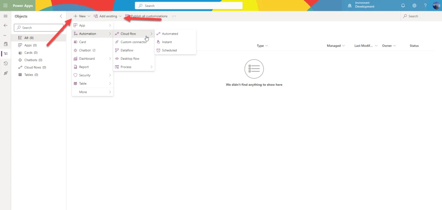Search in the Objects panel search box
442x210 pixels.
38,28
